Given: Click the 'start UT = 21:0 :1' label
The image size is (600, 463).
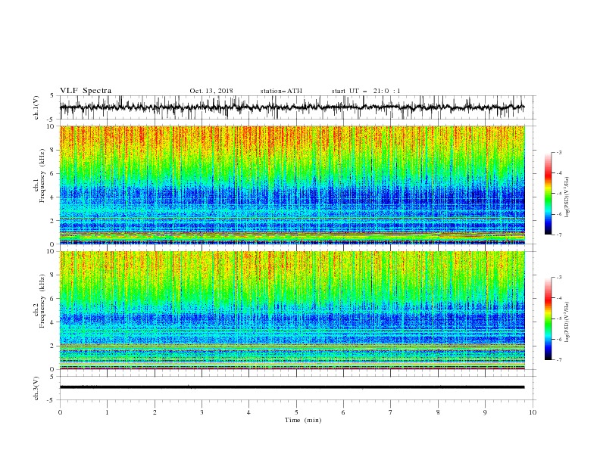Looking at the screenshot, I should (366, 91).
